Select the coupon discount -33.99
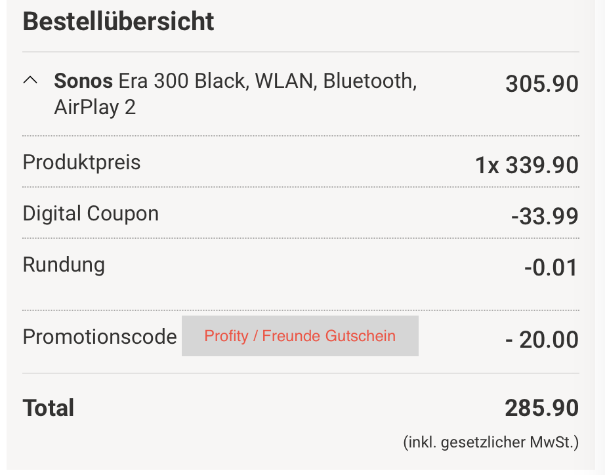The width and height of the screenshot is (605, 475). [545, 216]
